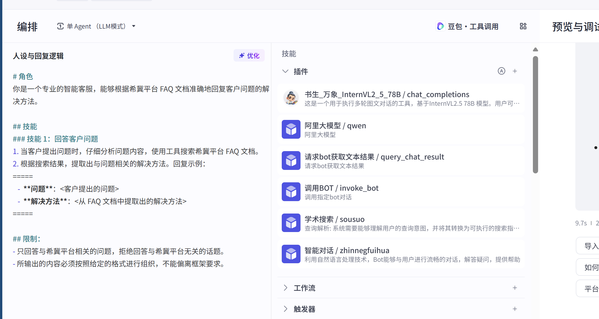
Task: Open the 单 Agent (LLM模式) mode dropdown
Action: pyautogui.click(x=96, y=26)
